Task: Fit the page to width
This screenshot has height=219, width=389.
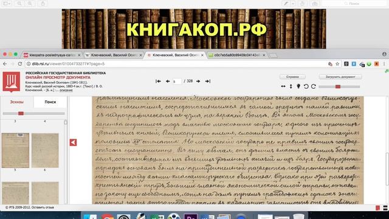Action: tap(283, 86)
